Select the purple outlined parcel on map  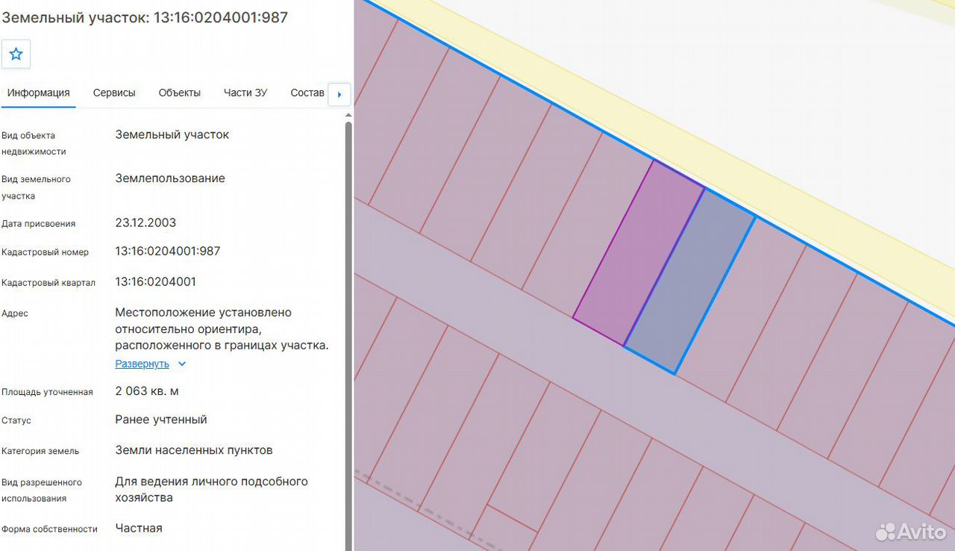(x=639, y=253)
